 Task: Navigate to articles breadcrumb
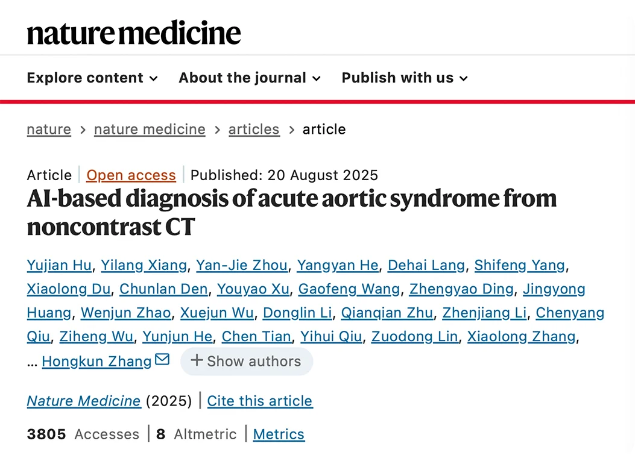pyautogui.click(x=254, y=130)
